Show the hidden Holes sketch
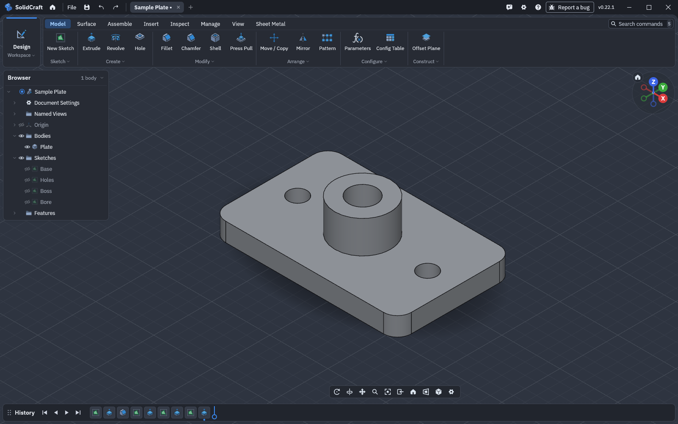 click(x=27, y=180)
